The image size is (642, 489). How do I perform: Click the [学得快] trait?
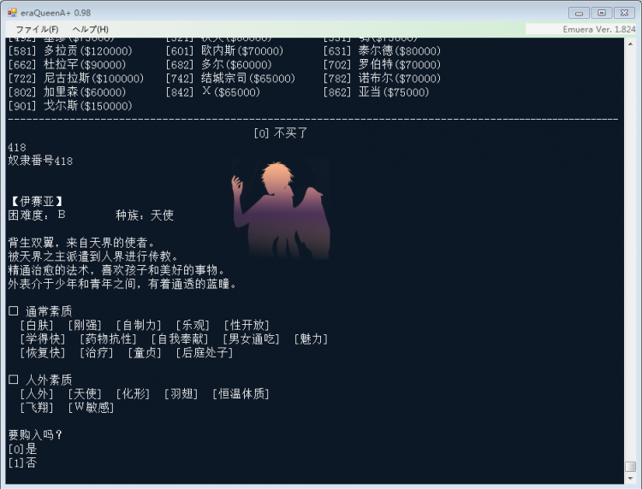click(43, 339)
